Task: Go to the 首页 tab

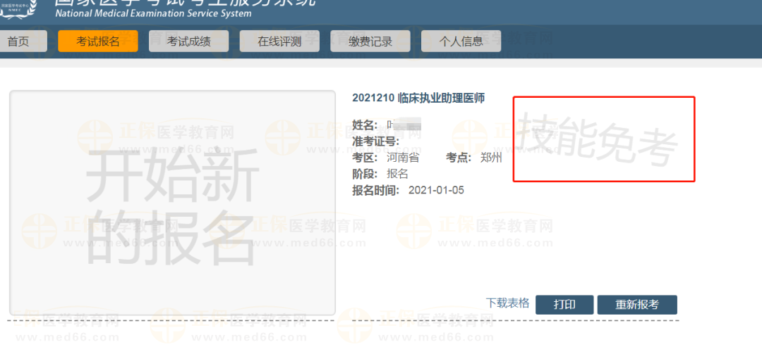Action: coord(19,42)
